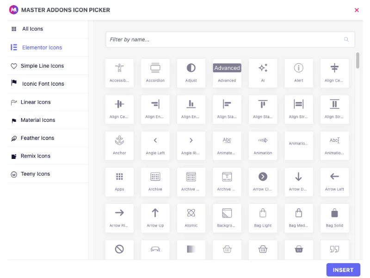Focus the Filter by name field
370x278 pixels.
pos(230,39)
